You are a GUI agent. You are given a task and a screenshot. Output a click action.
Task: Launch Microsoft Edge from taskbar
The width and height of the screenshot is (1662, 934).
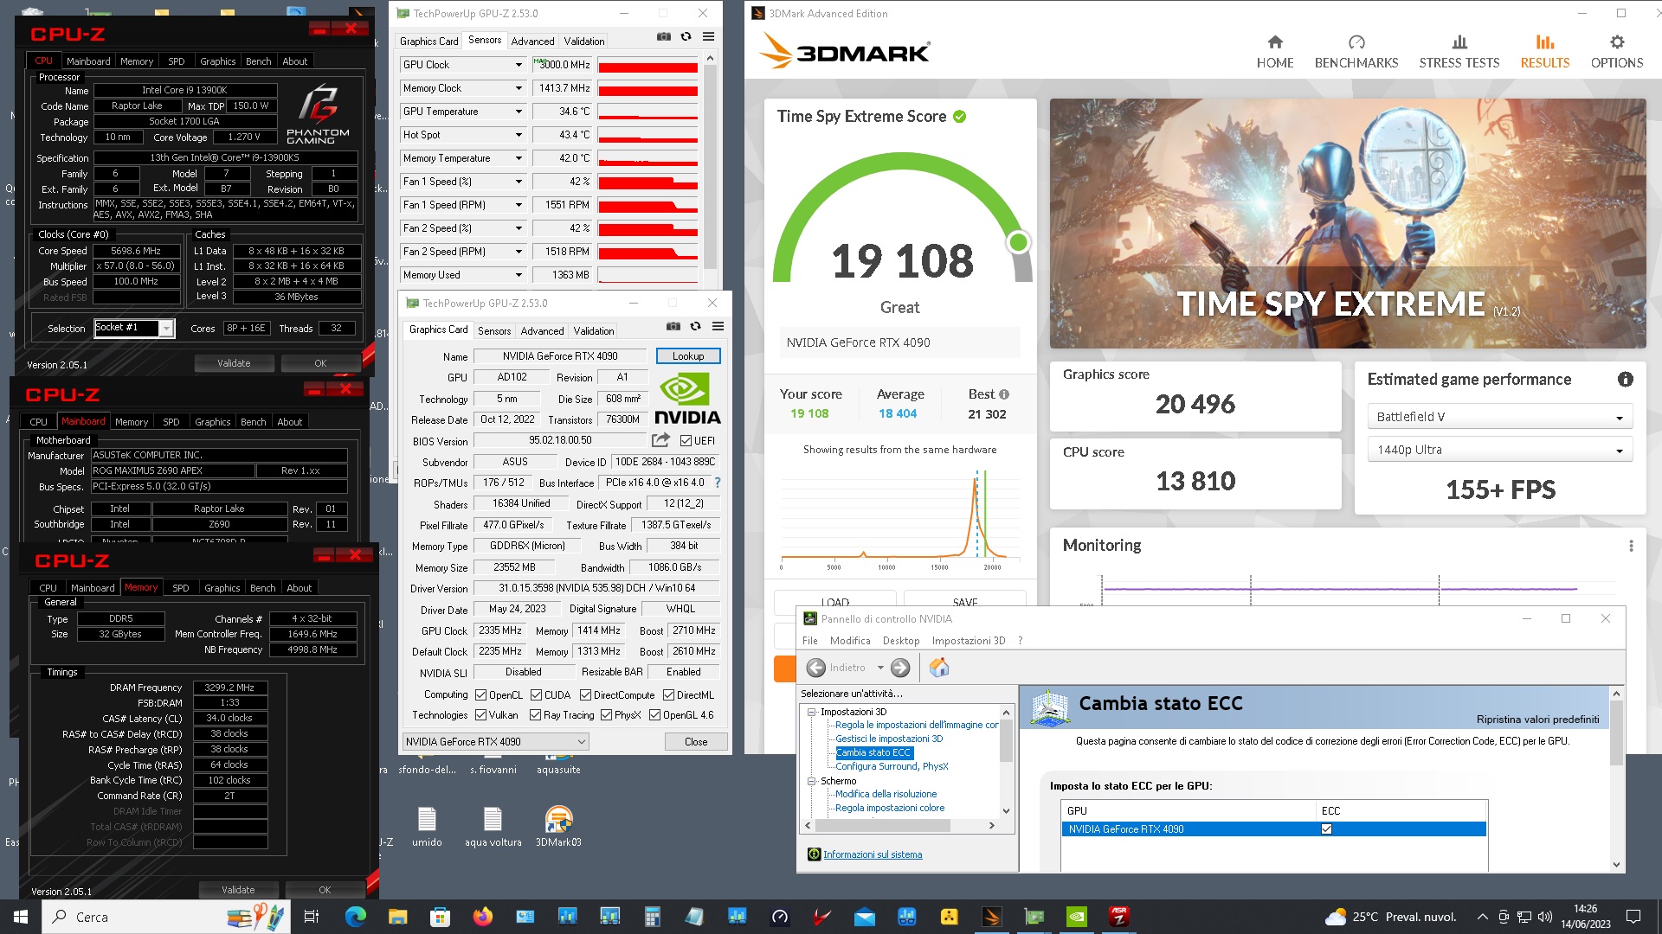coord(355,917)
